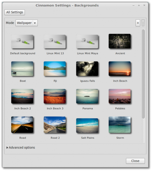
Task: Click the 'Iguazu Falls' caption text
Action: tap(88, 81)
